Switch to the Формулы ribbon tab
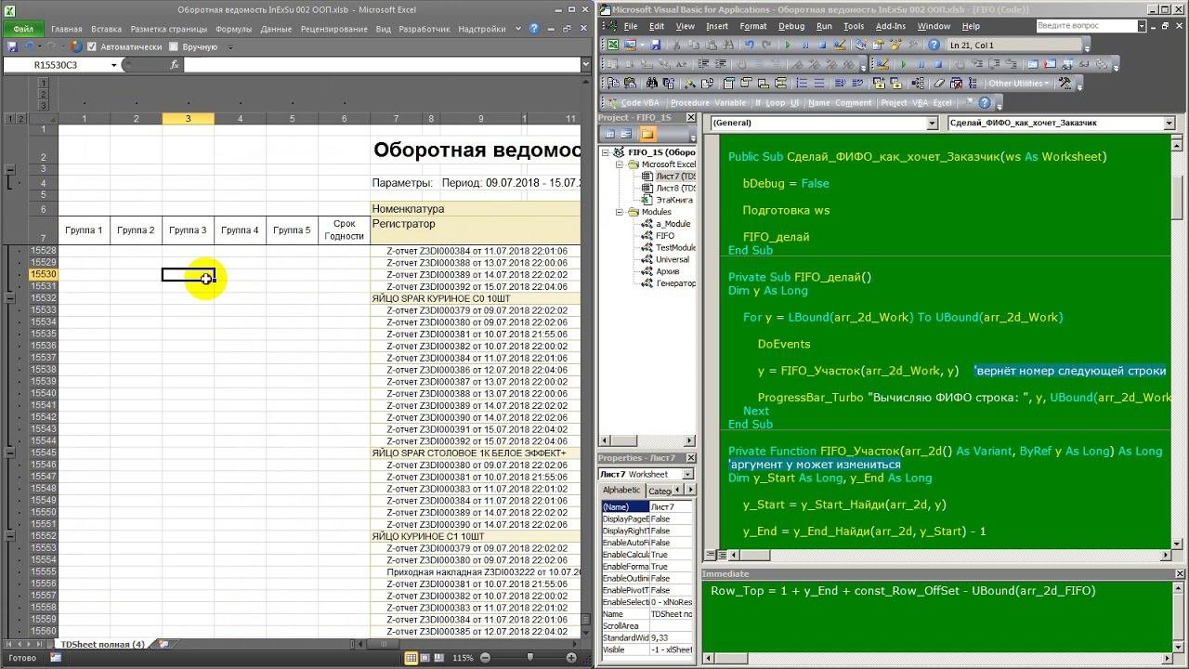 (233, 29)
